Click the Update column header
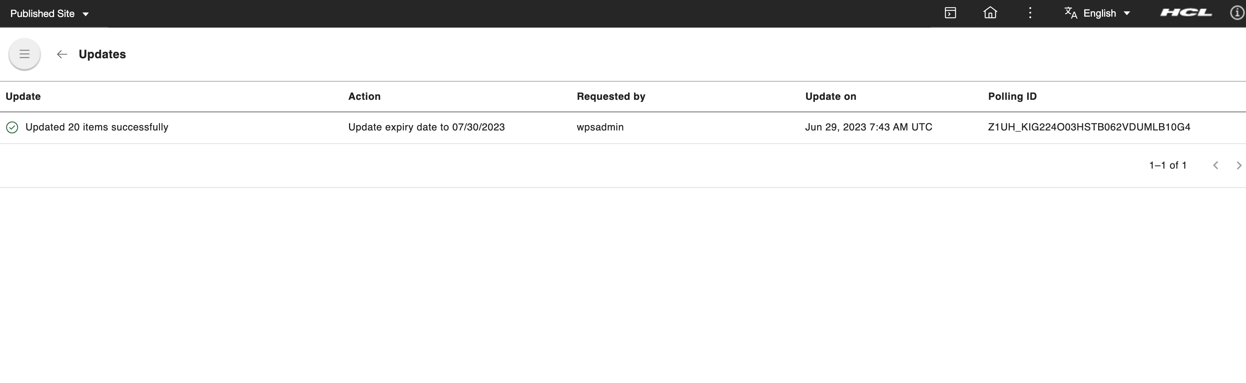Image resolution: width=1246 pixels, height=383 pixels. 23,96
